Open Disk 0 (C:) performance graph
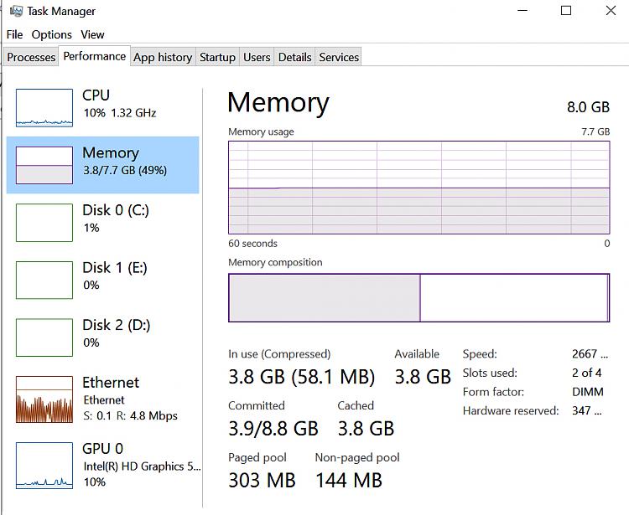 [44, 223]
